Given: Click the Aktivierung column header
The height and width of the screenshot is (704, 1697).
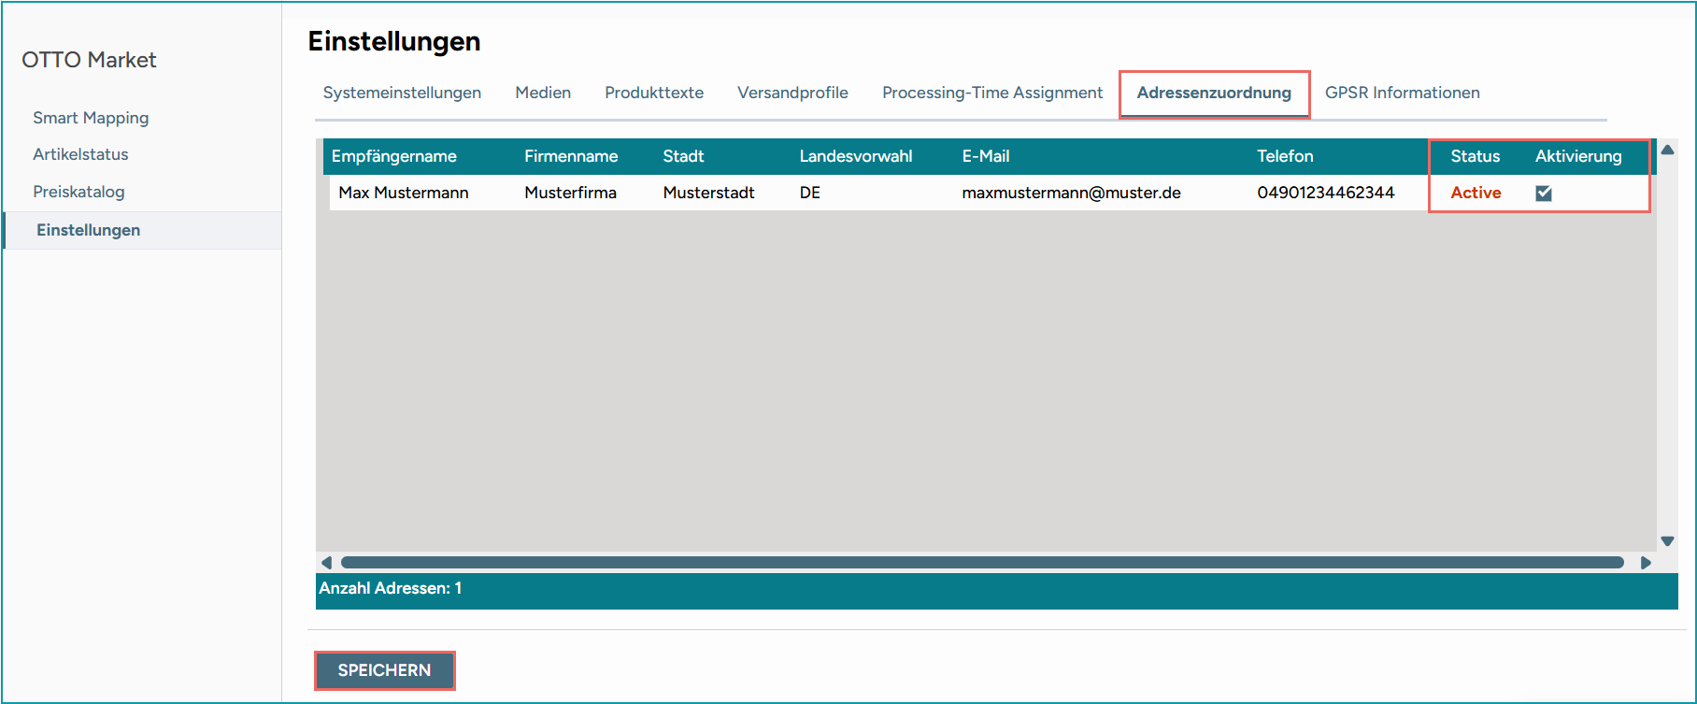Looking at the screenshot, I should [x=1578, y=156].
